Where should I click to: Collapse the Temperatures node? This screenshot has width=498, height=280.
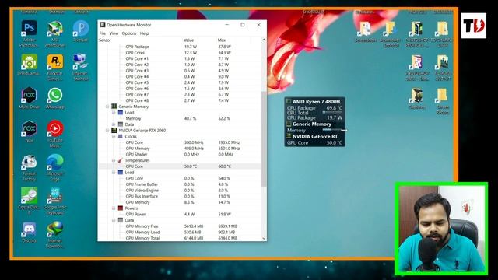(x=114, y=160)
